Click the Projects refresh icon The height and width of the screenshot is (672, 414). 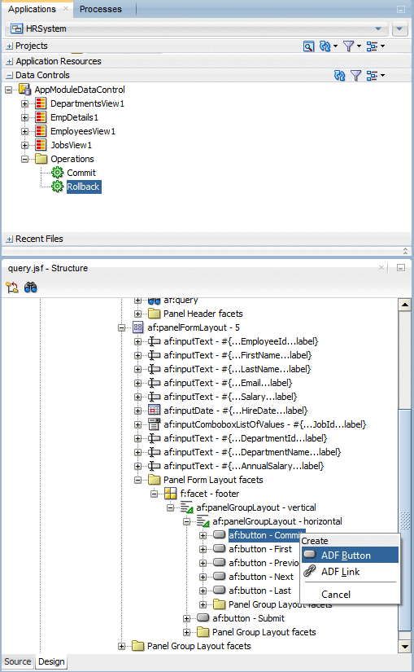click(x=325, y=46)
